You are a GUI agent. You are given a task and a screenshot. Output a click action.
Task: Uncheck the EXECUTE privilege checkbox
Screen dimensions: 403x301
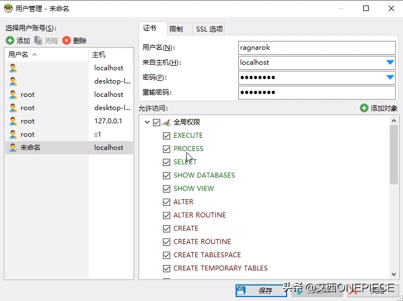tap(166, 136)
